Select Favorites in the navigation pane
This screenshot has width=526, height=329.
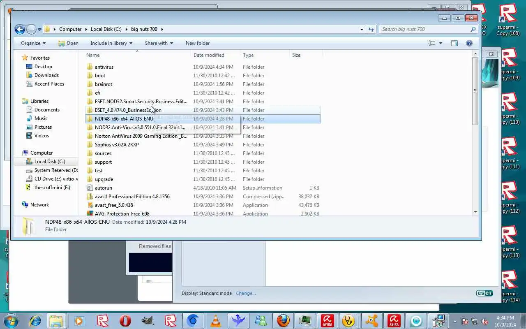(40, 58)
